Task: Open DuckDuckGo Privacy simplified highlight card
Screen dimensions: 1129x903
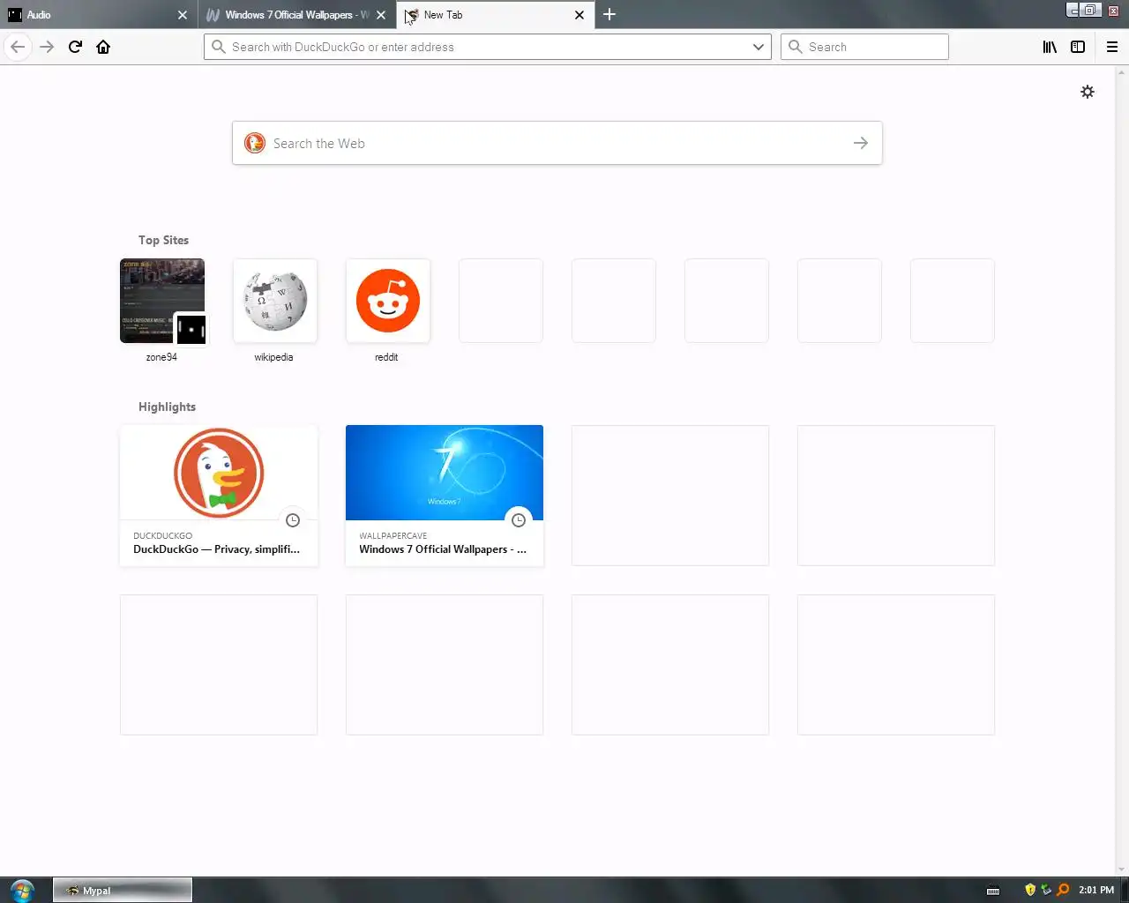Action: pos(219,496)
